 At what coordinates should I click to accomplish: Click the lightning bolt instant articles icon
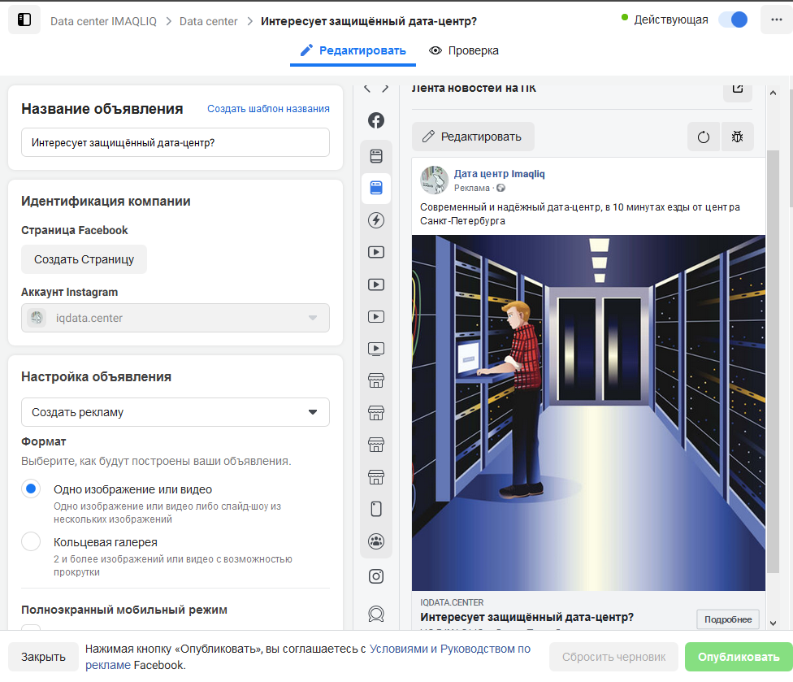click(x=376, y=220)
